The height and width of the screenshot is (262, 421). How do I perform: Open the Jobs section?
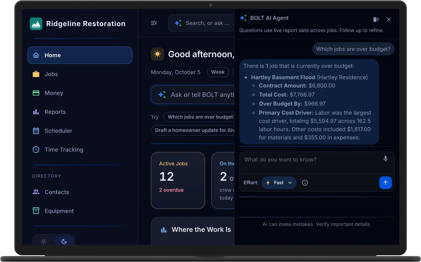click(x=80, y=74)
